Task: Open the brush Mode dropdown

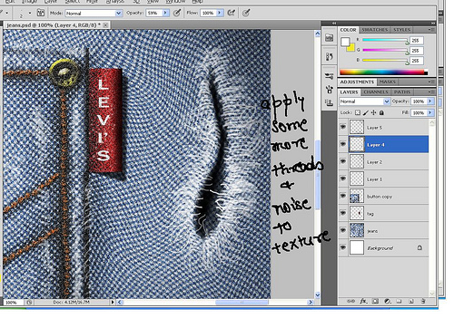Action: coord(94,14)
